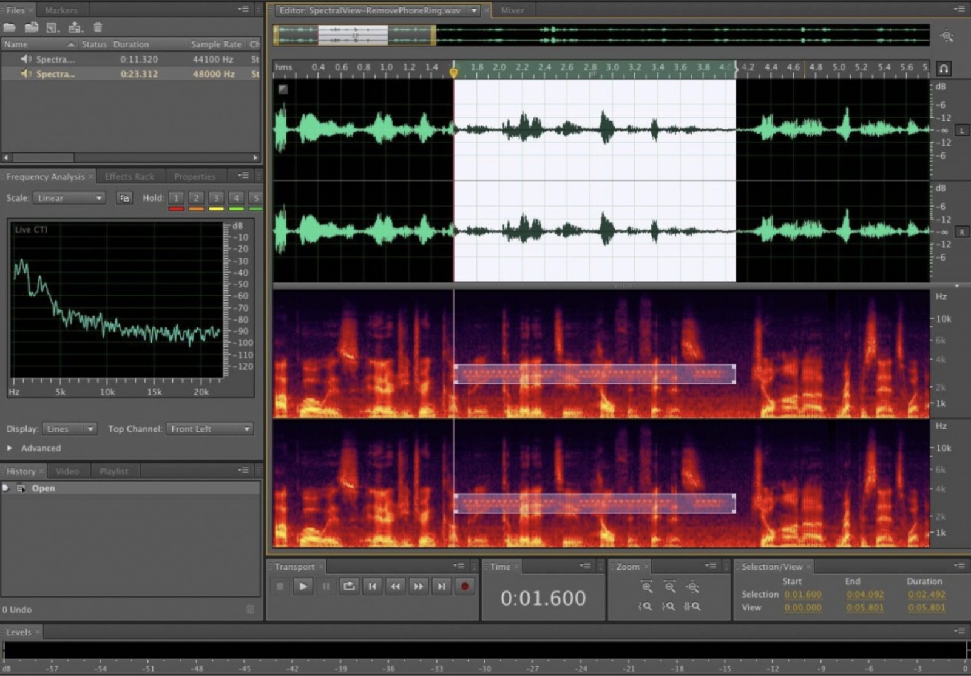Switch to the Markers tab

coord(61,10)
